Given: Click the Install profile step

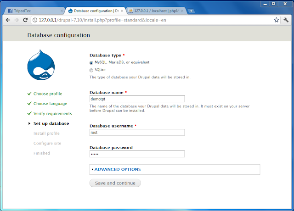Looking at the screenshot, I should 46,133.
